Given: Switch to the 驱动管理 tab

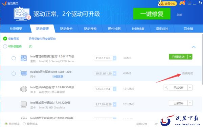Looking at the screenshot, I should [x=43, y=29].
